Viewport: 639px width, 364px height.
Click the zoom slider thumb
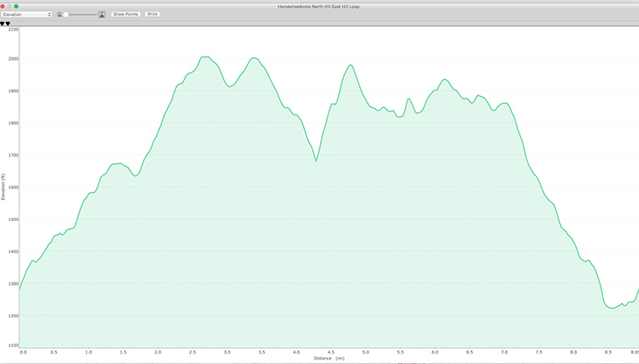click(x=66, y=15)
